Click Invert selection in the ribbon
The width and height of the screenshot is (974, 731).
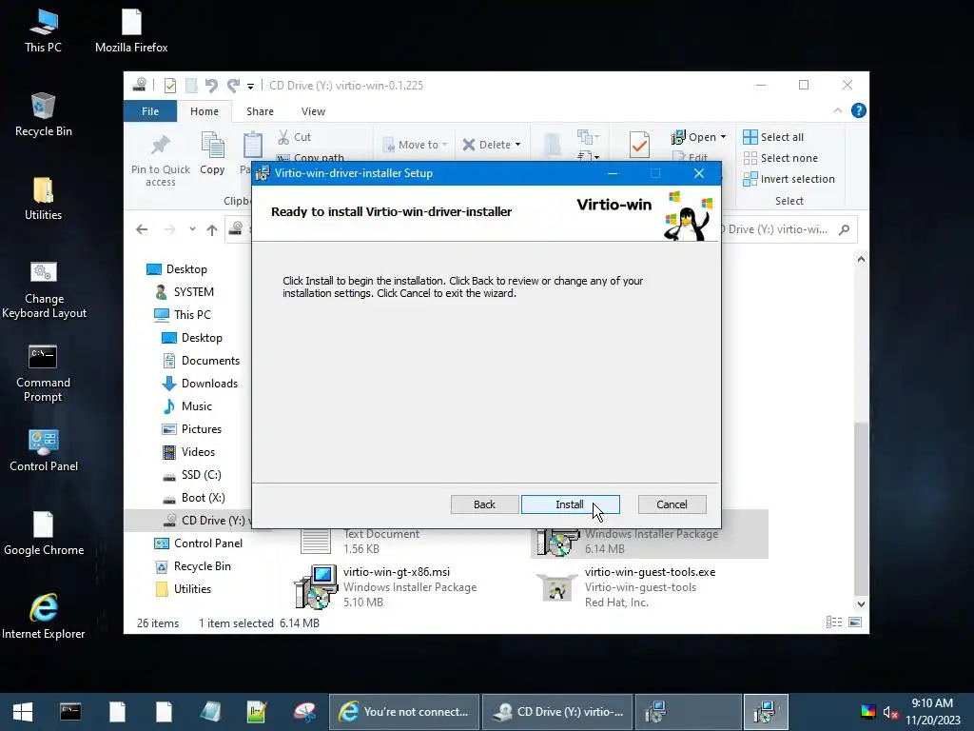point(789,179)
